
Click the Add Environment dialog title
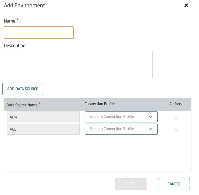(x=24, y=5)
